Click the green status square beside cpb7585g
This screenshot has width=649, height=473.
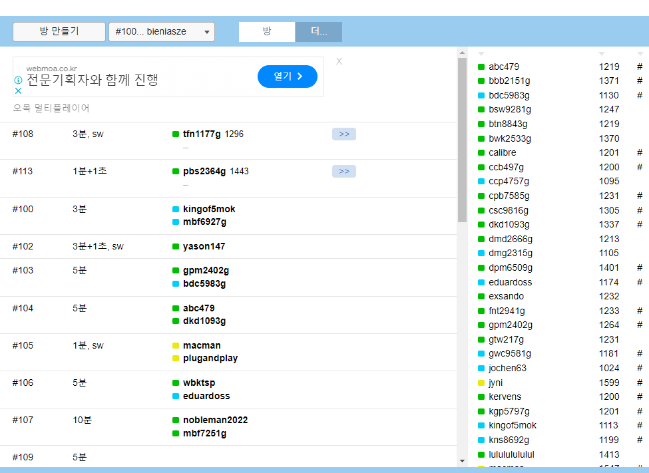(x=481, y=196)
